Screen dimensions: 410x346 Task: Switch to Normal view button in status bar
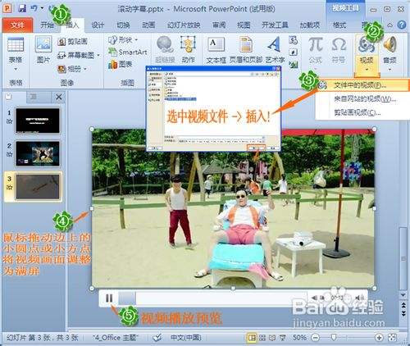(252, 338)
